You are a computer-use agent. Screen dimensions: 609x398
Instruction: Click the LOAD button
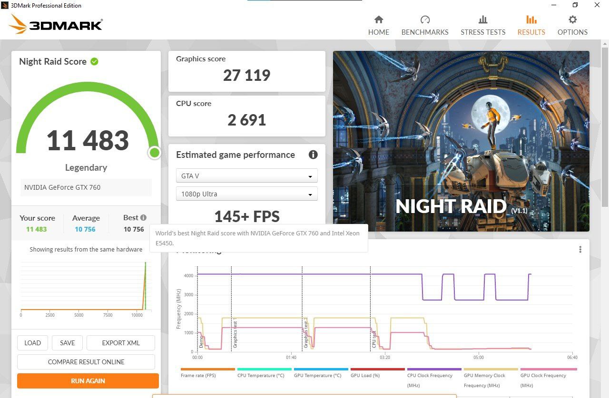32,343
